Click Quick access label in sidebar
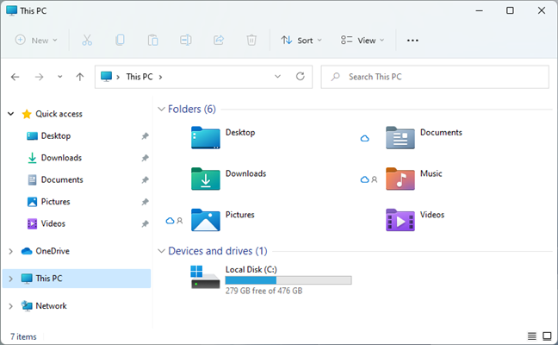The width and height of the screenshot is (558, 345). coord(59,114)
